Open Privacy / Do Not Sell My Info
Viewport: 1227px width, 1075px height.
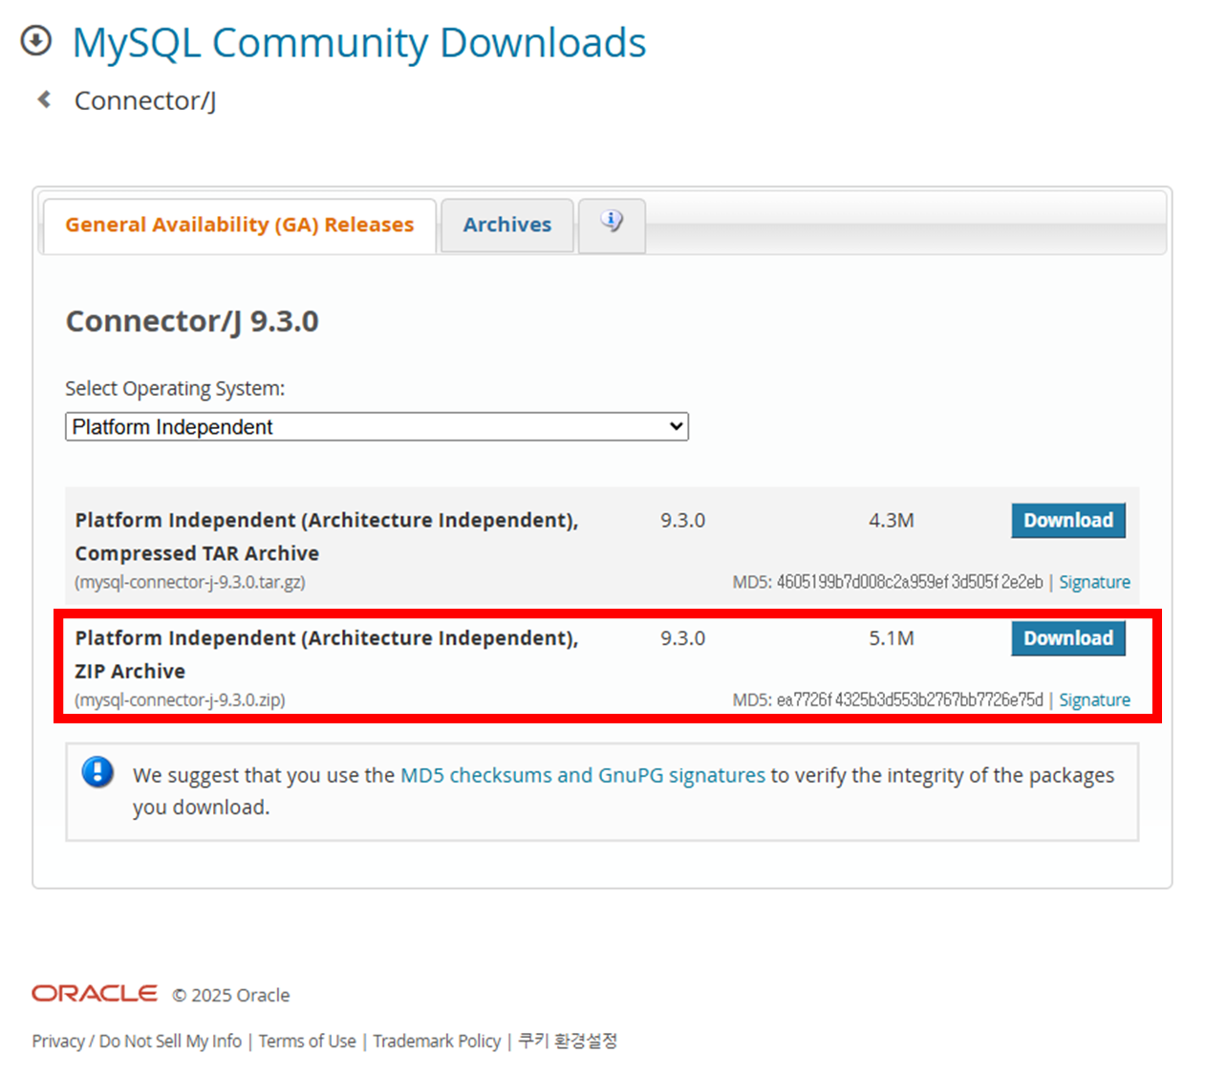(137, 1041)
